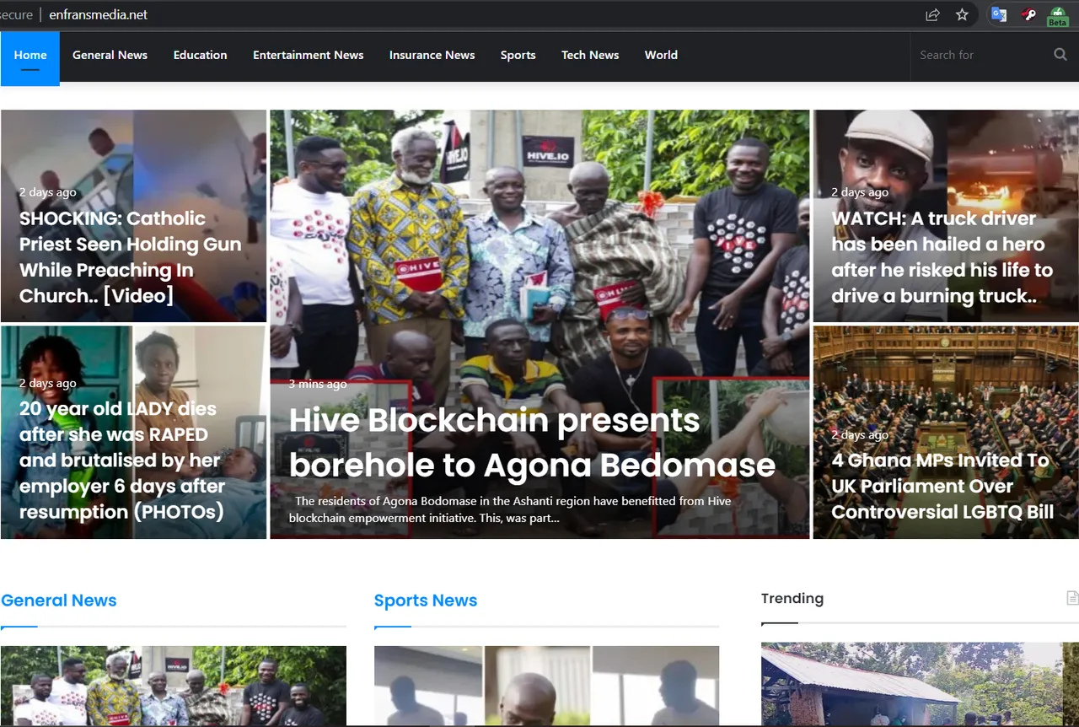Focus the 'Search for' input field

982,55
